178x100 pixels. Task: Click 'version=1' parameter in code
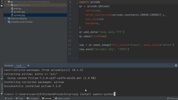coord(93,11)
